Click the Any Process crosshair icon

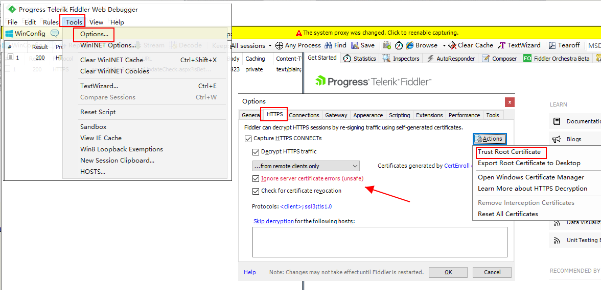tap(280, 45)
